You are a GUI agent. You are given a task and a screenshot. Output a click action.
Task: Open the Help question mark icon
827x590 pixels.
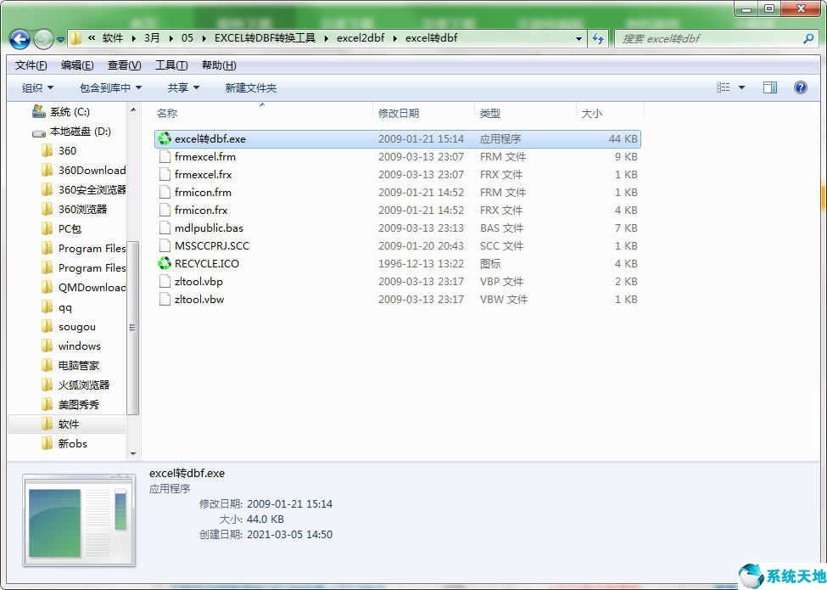799,87
